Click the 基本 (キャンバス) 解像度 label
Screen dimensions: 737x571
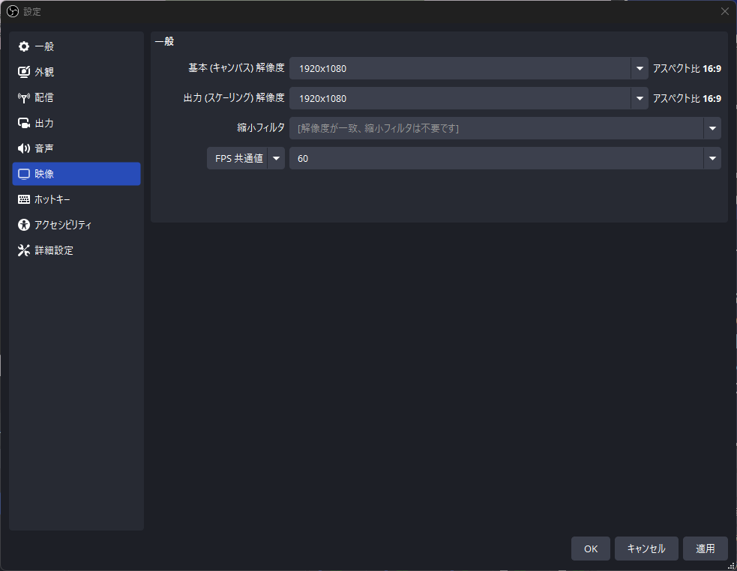[236, 68]
